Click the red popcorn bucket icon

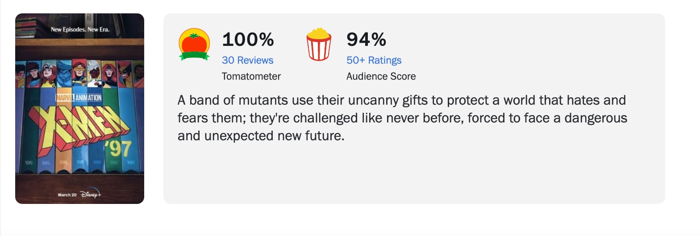319,44
